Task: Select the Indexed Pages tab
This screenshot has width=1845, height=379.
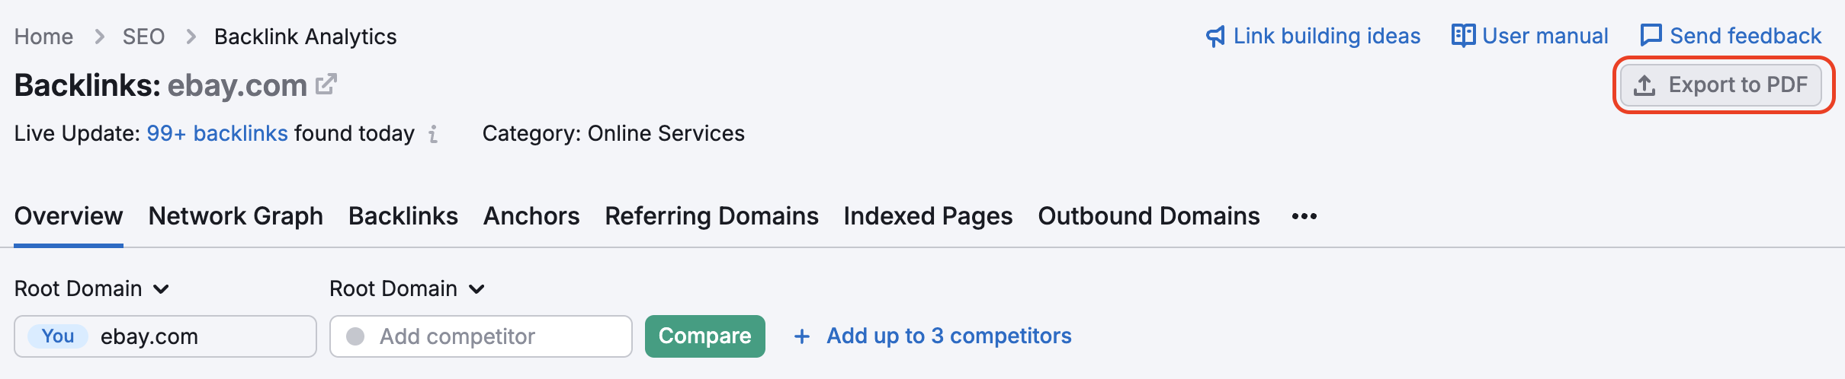Action: (928, 217)
